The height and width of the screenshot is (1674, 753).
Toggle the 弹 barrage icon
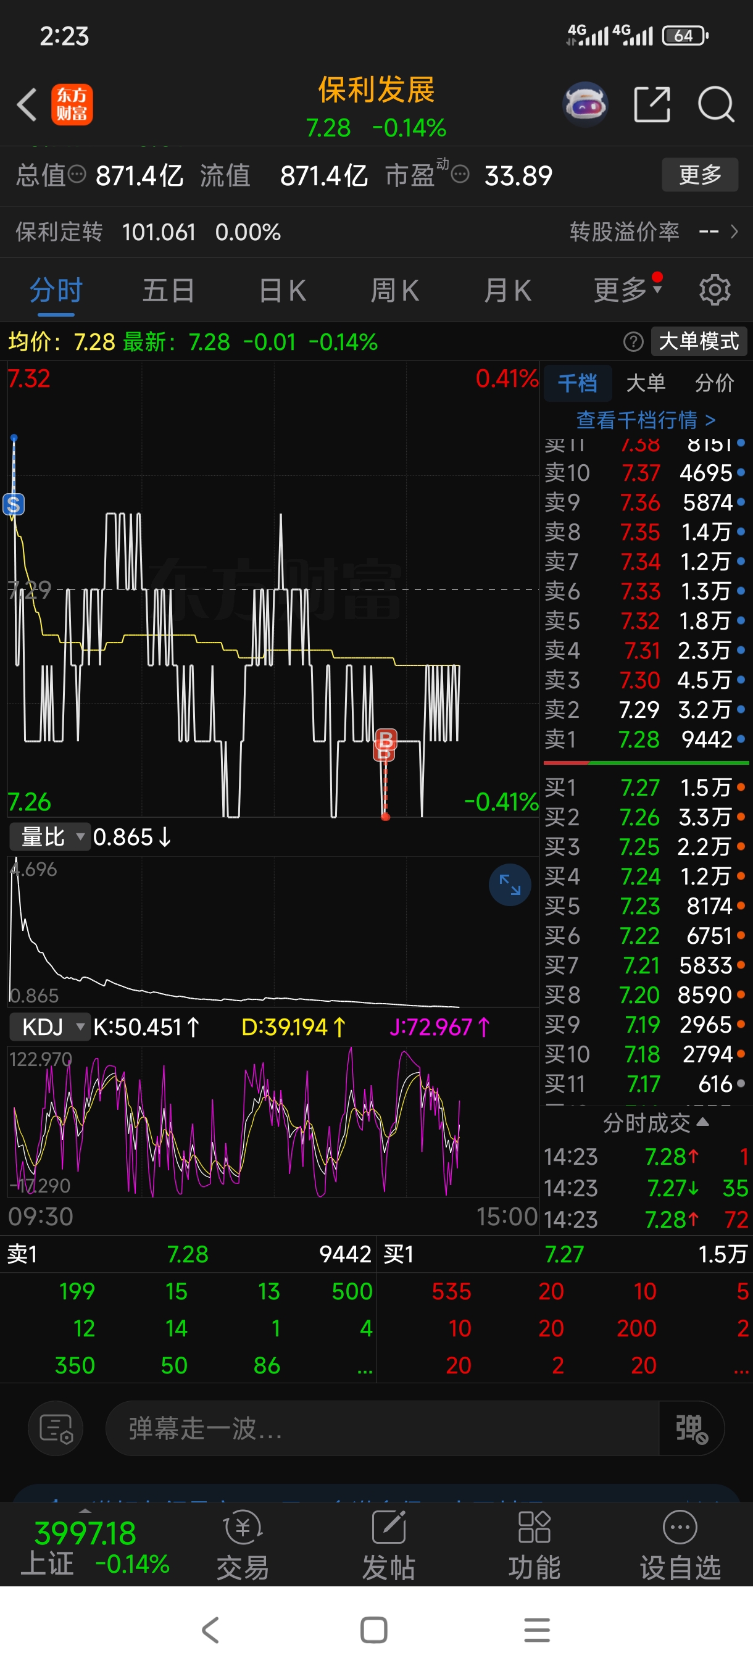coord(691,1428)
